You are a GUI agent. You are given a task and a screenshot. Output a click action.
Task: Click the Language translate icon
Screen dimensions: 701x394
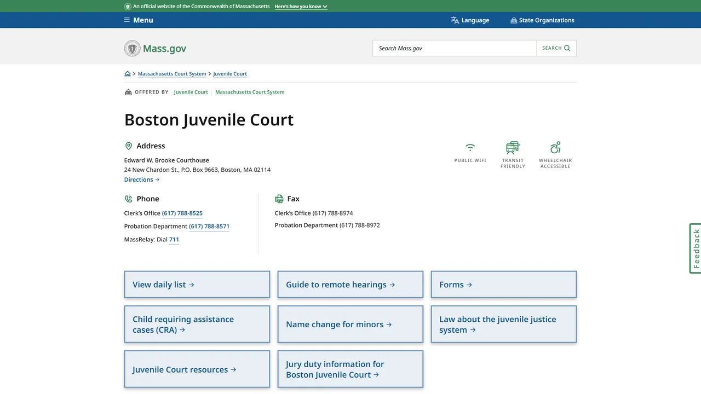point(455,20)
